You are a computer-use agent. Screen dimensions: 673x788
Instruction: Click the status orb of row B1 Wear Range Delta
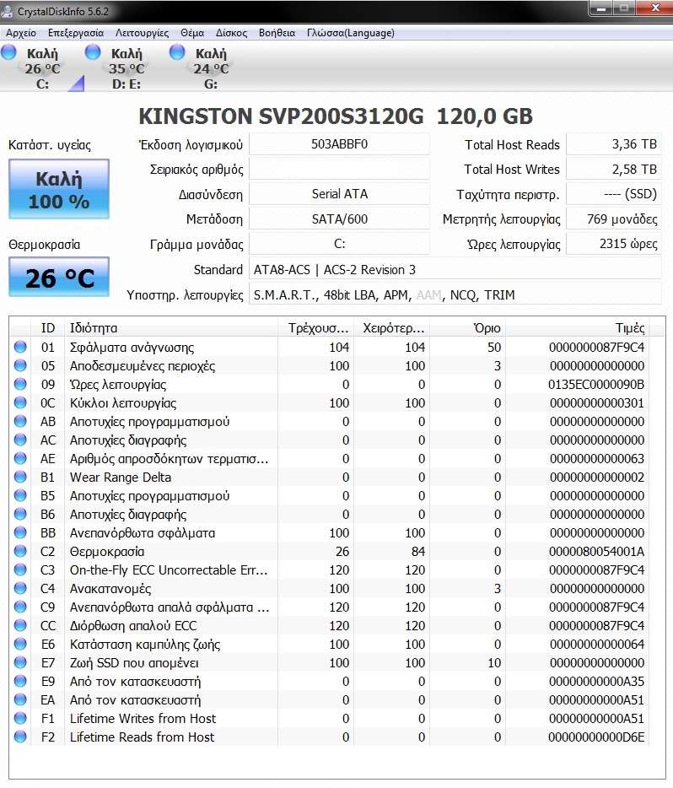(20, 477)
